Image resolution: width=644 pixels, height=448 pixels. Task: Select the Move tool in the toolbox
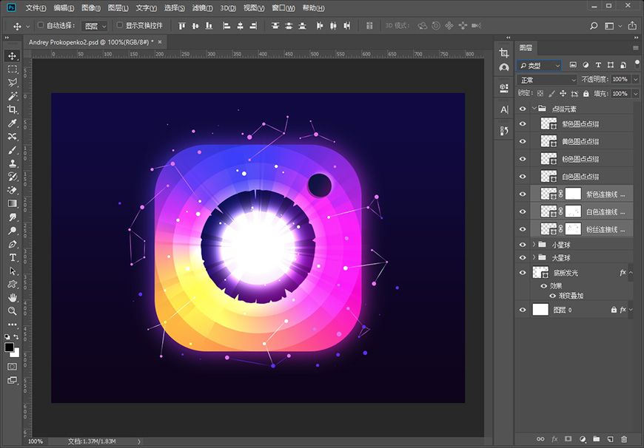13,55
